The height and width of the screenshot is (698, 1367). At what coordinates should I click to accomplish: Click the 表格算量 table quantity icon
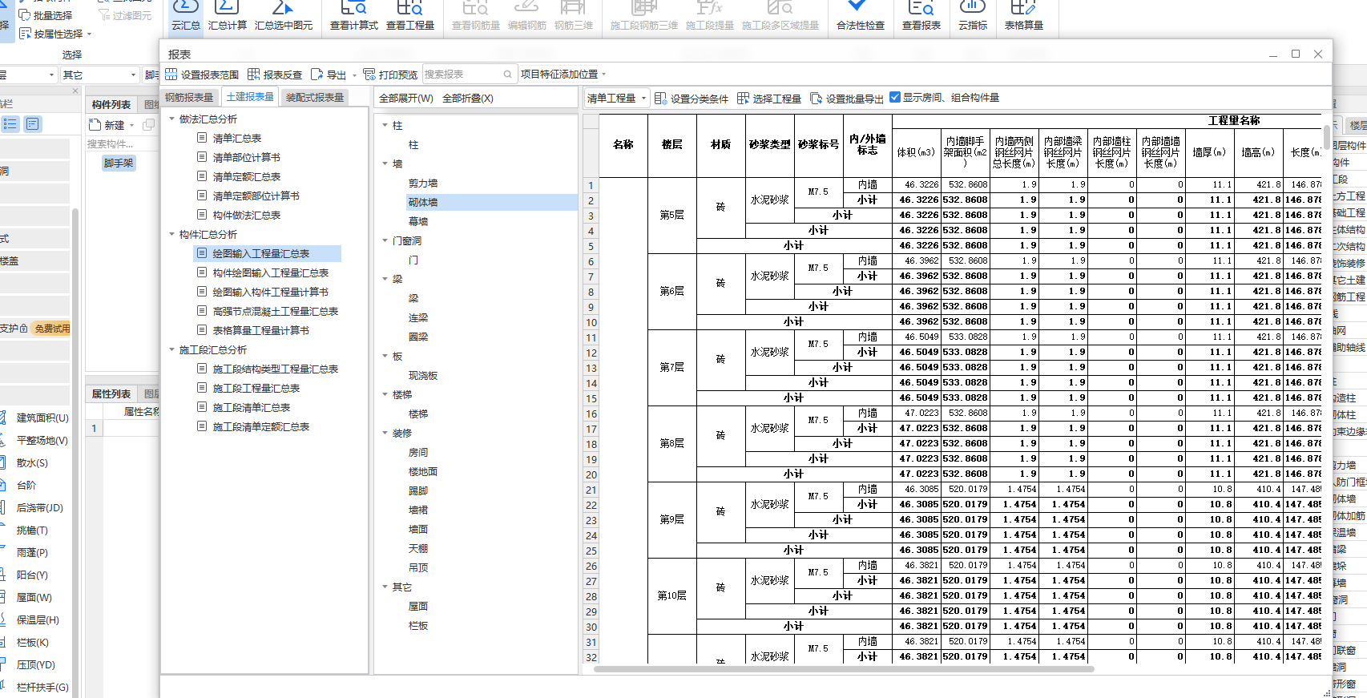click(x=1024, y=16)
